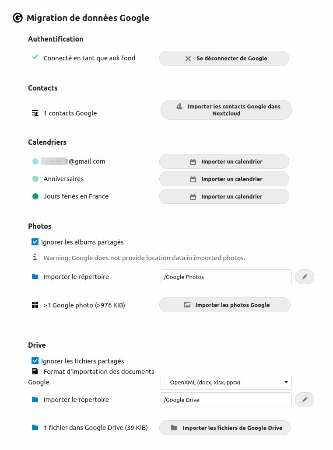Uncheck Ignorer les albums partagés
This screenshot has width=333, height=450.
(35, 242)
